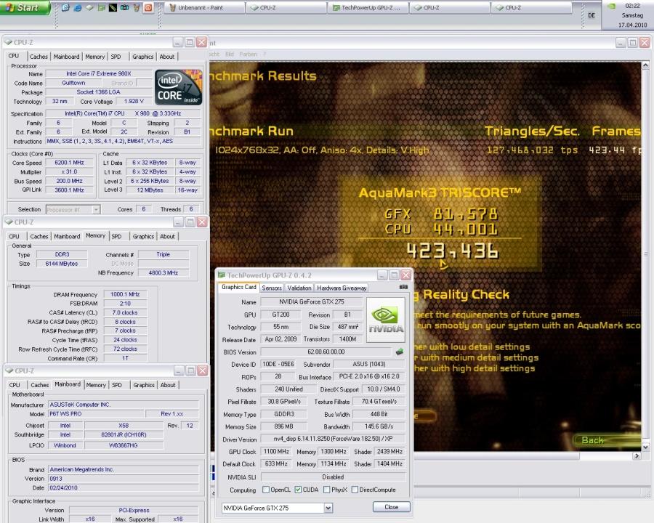Screen dimensions: 654x523
Task: Click the Memory CPU-Z window title icon
Action: pos(9,222)
